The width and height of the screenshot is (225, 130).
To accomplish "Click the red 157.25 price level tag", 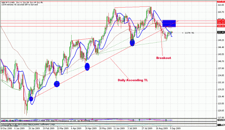I will 221,21.
